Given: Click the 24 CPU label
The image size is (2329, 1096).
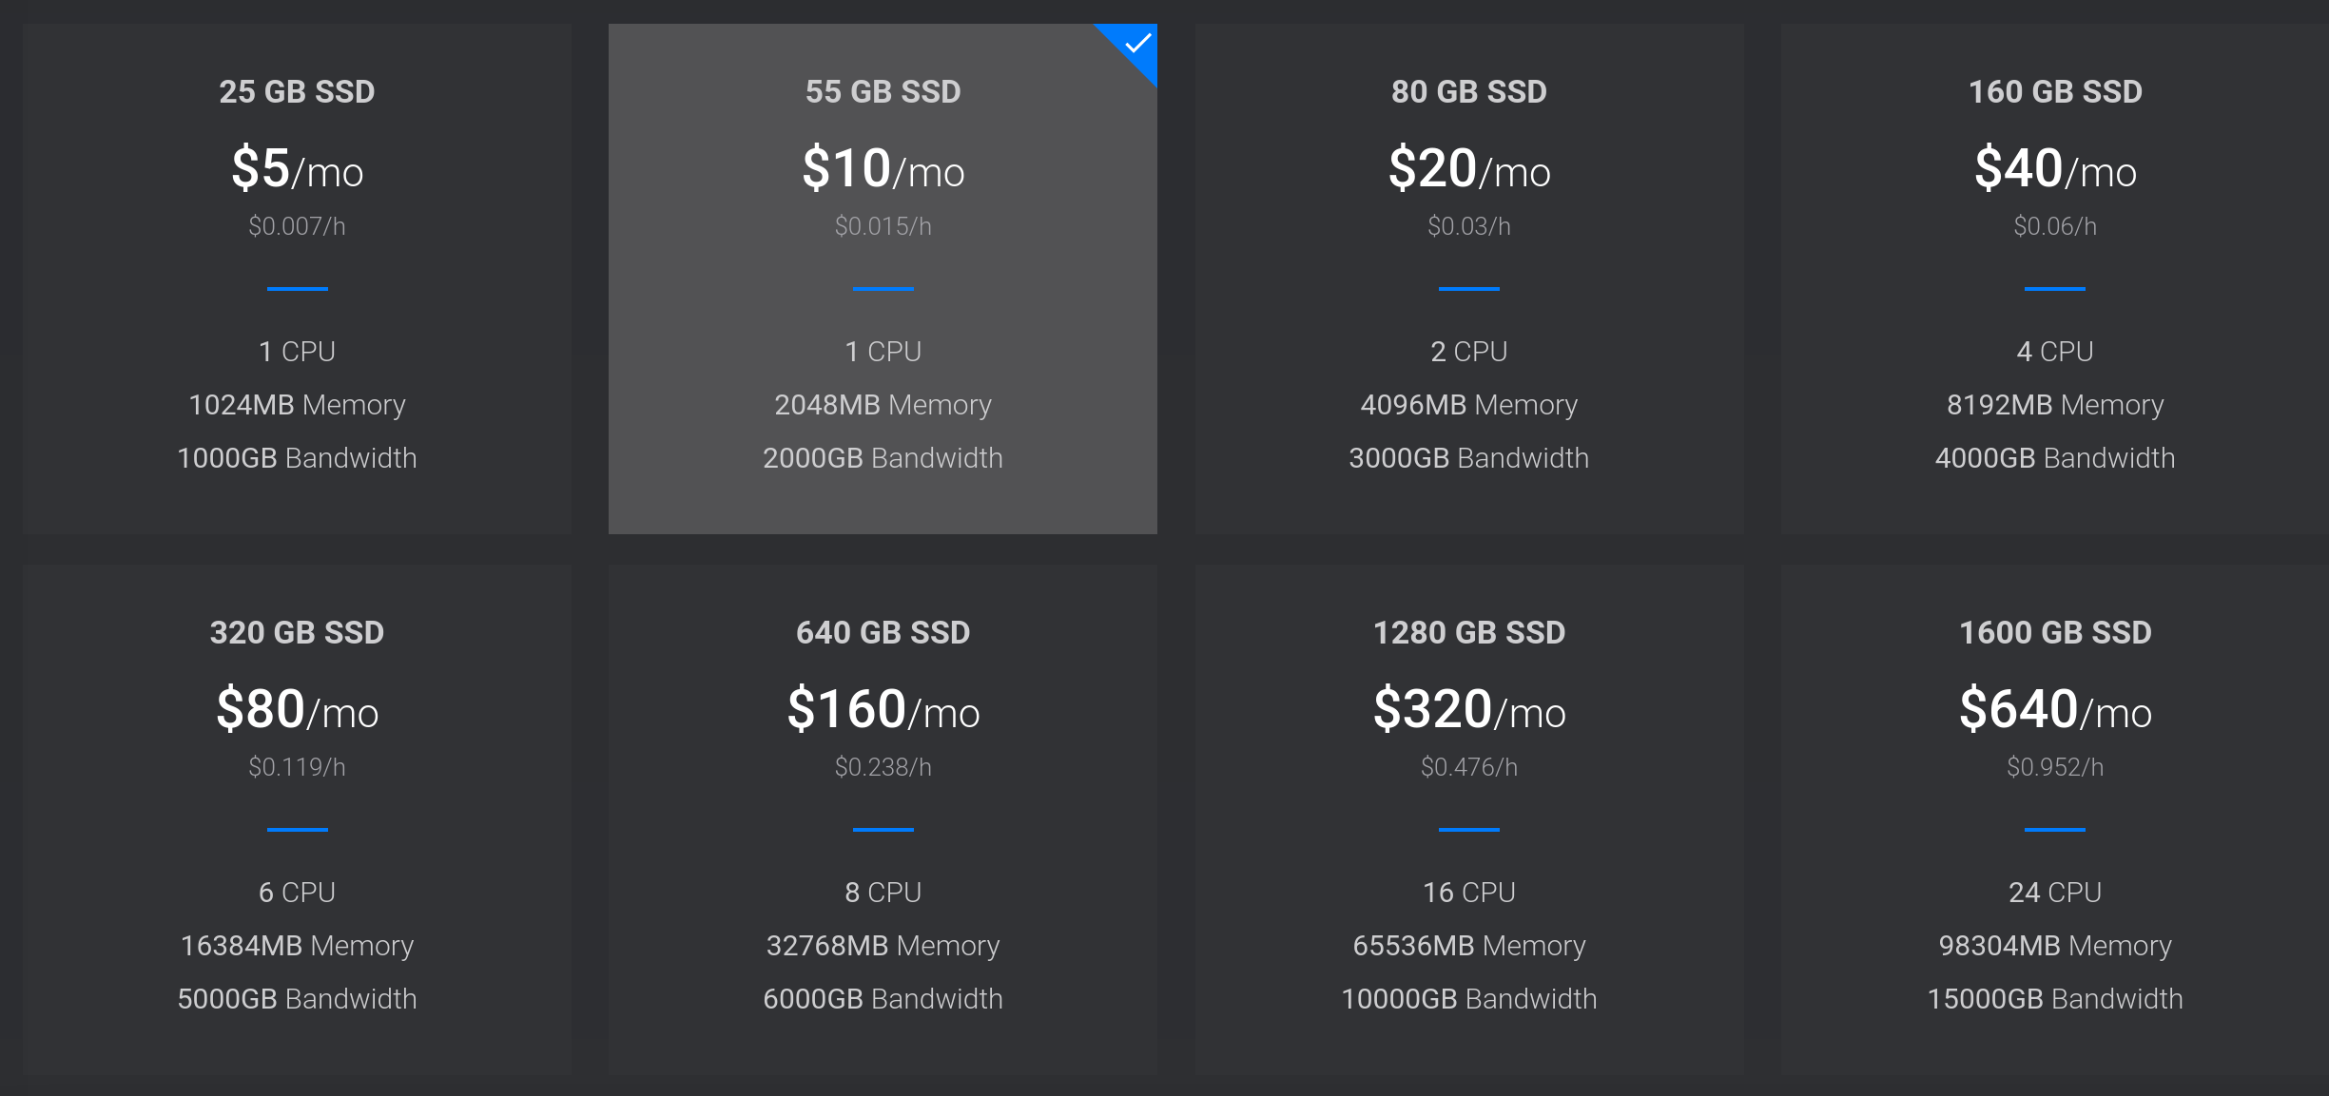Looking at the screenshot, I should 2054,893.
